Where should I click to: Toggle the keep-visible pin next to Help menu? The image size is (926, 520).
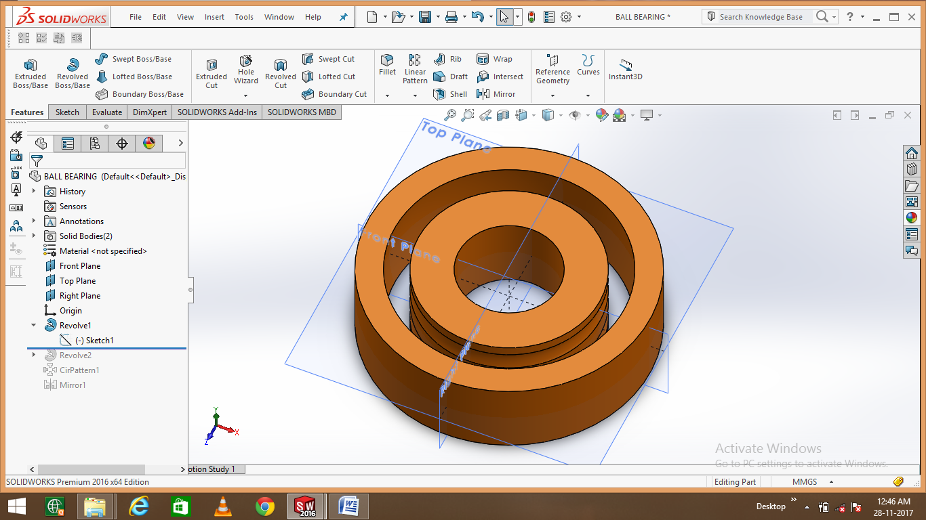[x=343, y=16]
